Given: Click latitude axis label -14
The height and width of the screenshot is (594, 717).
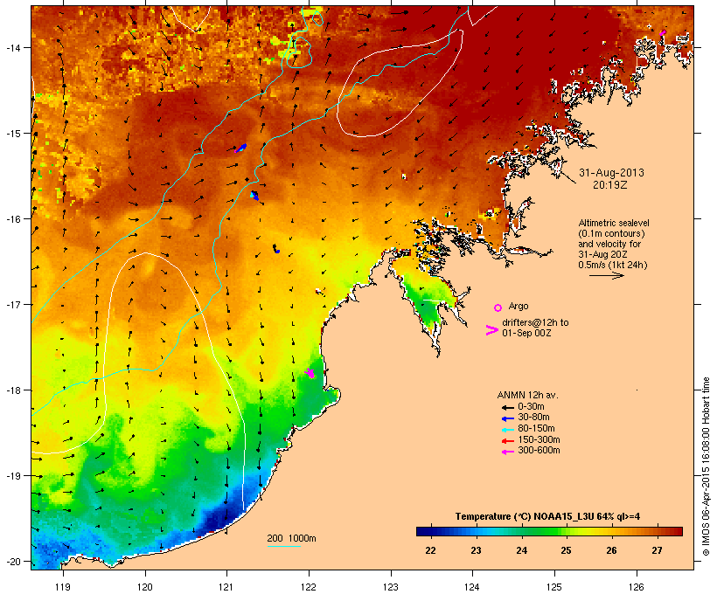Looking at the screenshot, I should tap(13, 47).
